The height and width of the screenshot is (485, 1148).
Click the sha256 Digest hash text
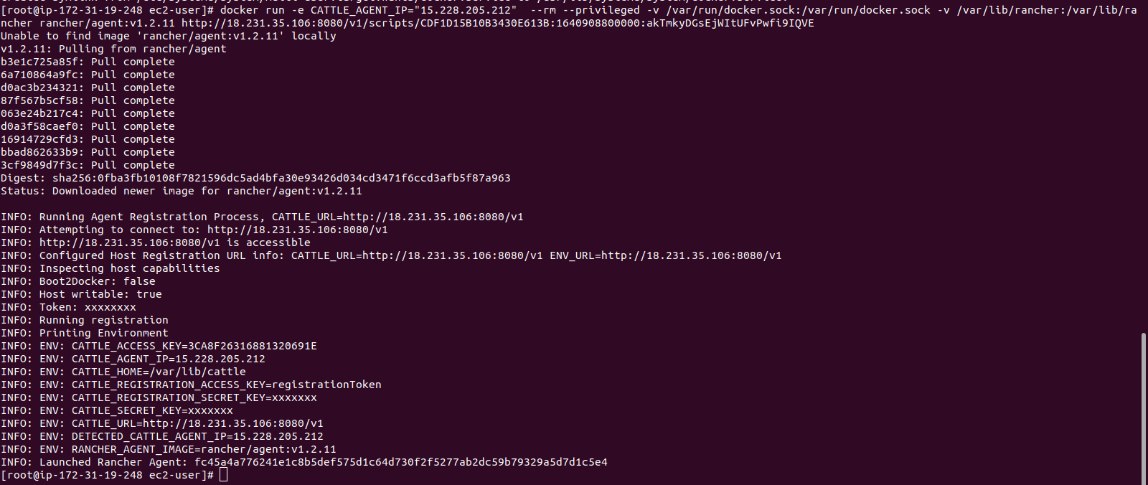pyautogui.click(x=281, y=178)
